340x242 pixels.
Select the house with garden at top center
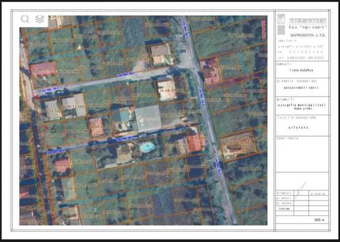coord(160,52)
